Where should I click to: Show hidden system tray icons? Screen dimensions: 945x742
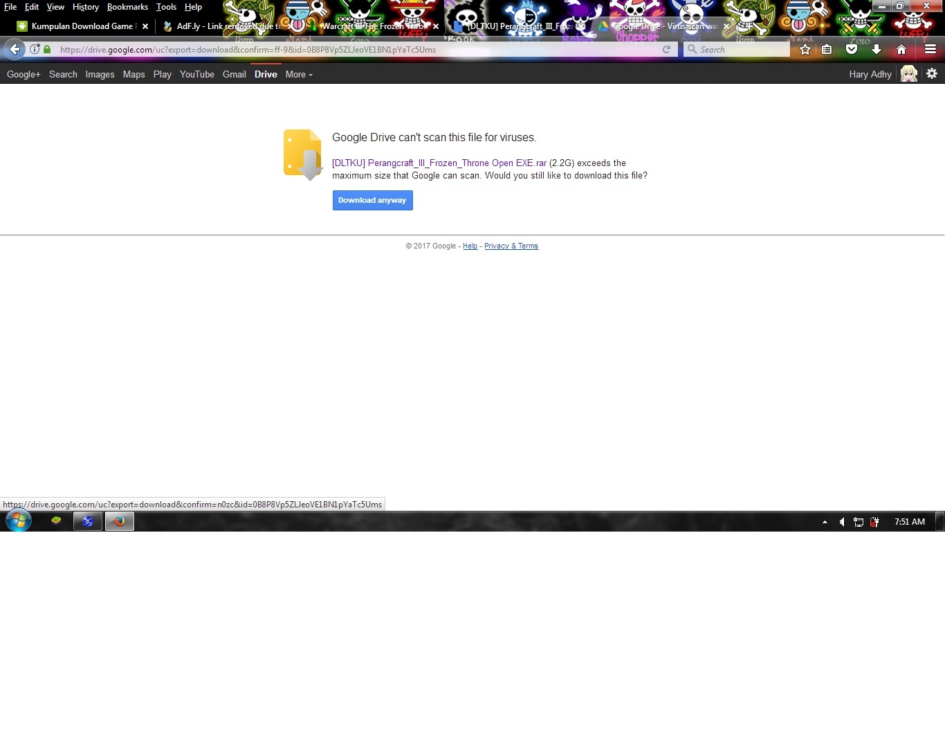(825, 522)
